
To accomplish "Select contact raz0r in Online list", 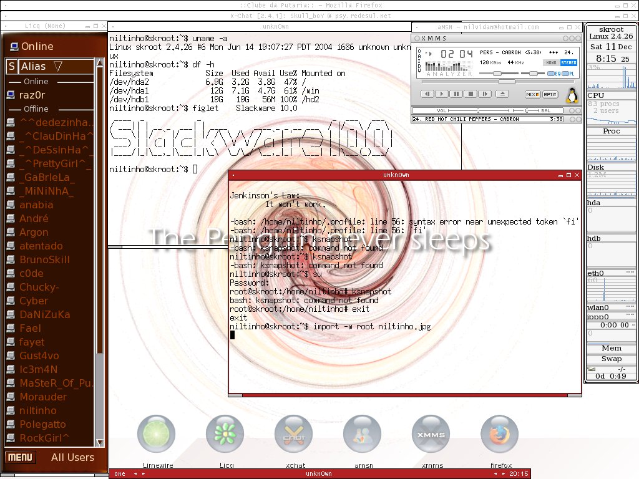I will coord(32,95).
